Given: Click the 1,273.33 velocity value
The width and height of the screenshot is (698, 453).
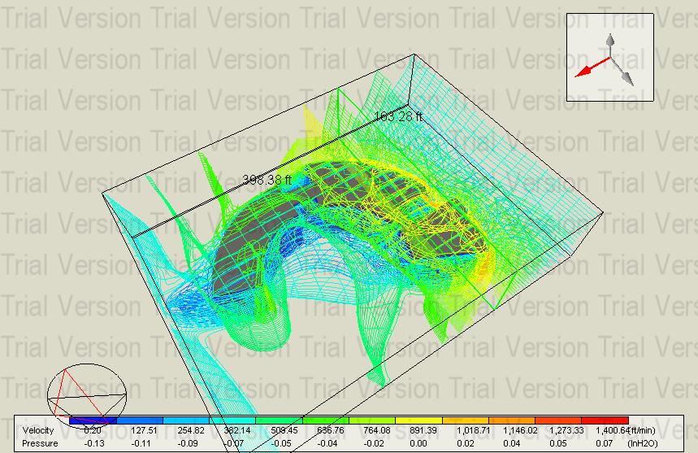Looking at the screenshot, I should coord(565,431).
